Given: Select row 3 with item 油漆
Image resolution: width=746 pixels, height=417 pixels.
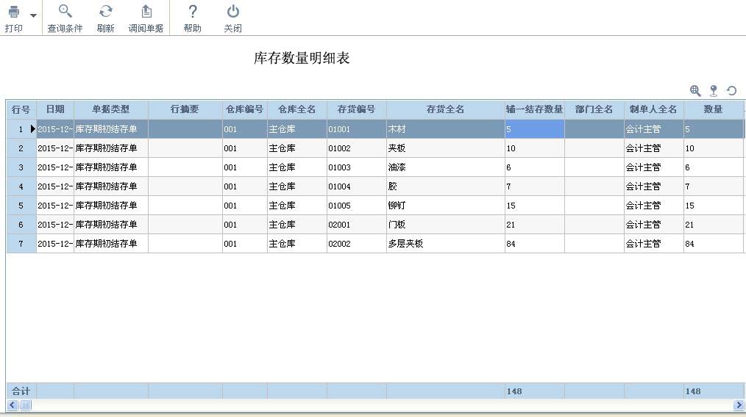Looking at the screenshot, I should coord(397,167).
